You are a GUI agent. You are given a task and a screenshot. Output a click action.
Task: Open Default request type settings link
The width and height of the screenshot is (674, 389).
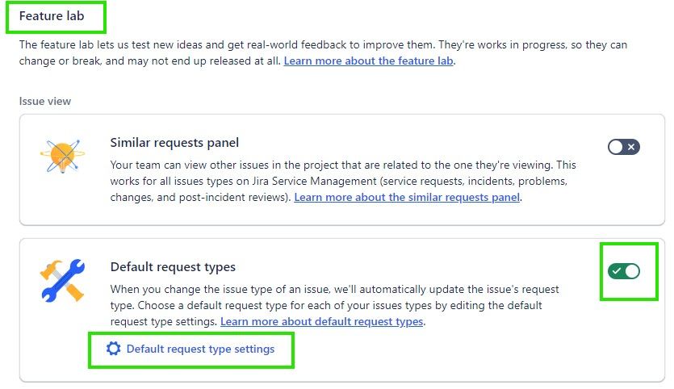click(x=200, y=349)
